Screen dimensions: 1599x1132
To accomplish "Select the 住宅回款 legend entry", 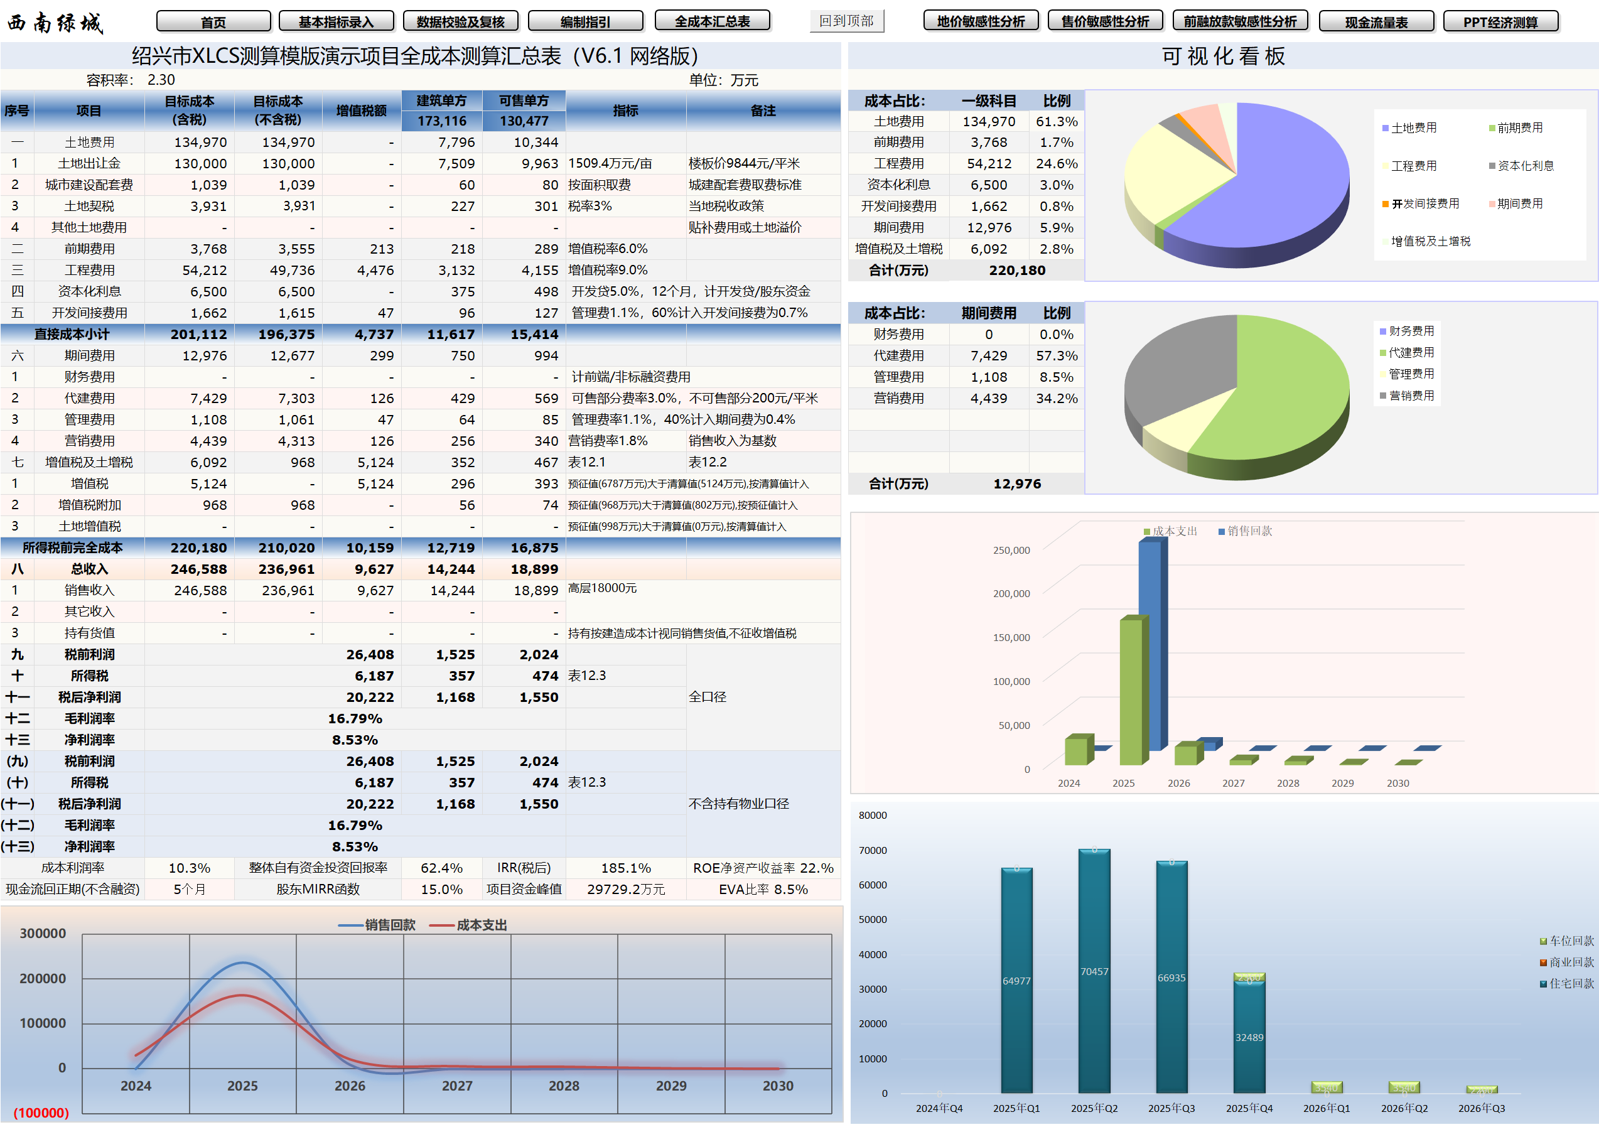I will click(x=1566, y=984).
